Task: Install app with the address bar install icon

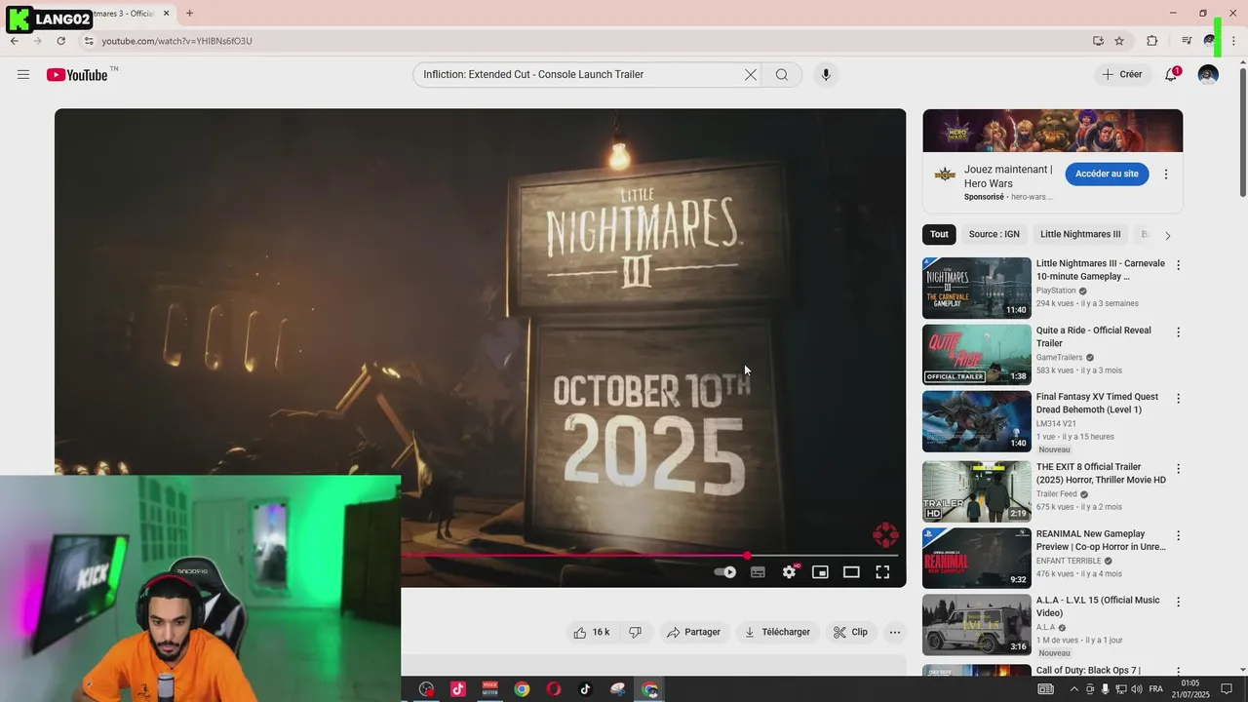Action: coord(1098,41)
